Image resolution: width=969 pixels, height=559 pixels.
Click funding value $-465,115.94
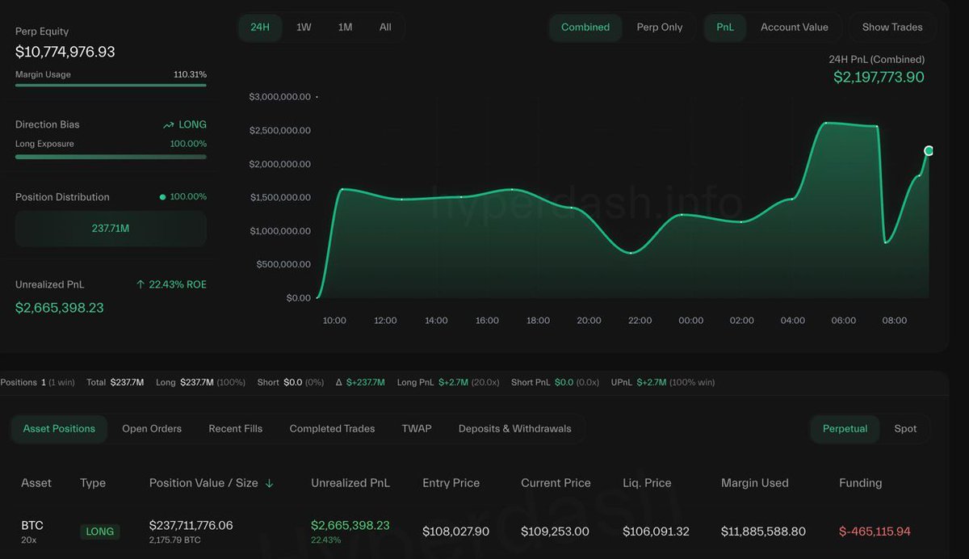click(875, 532)
